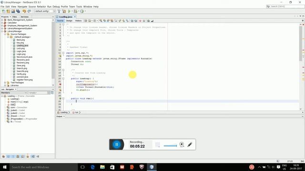305x171 pixels.
Task: Open the default config dropdown
Action: (45, 11)
